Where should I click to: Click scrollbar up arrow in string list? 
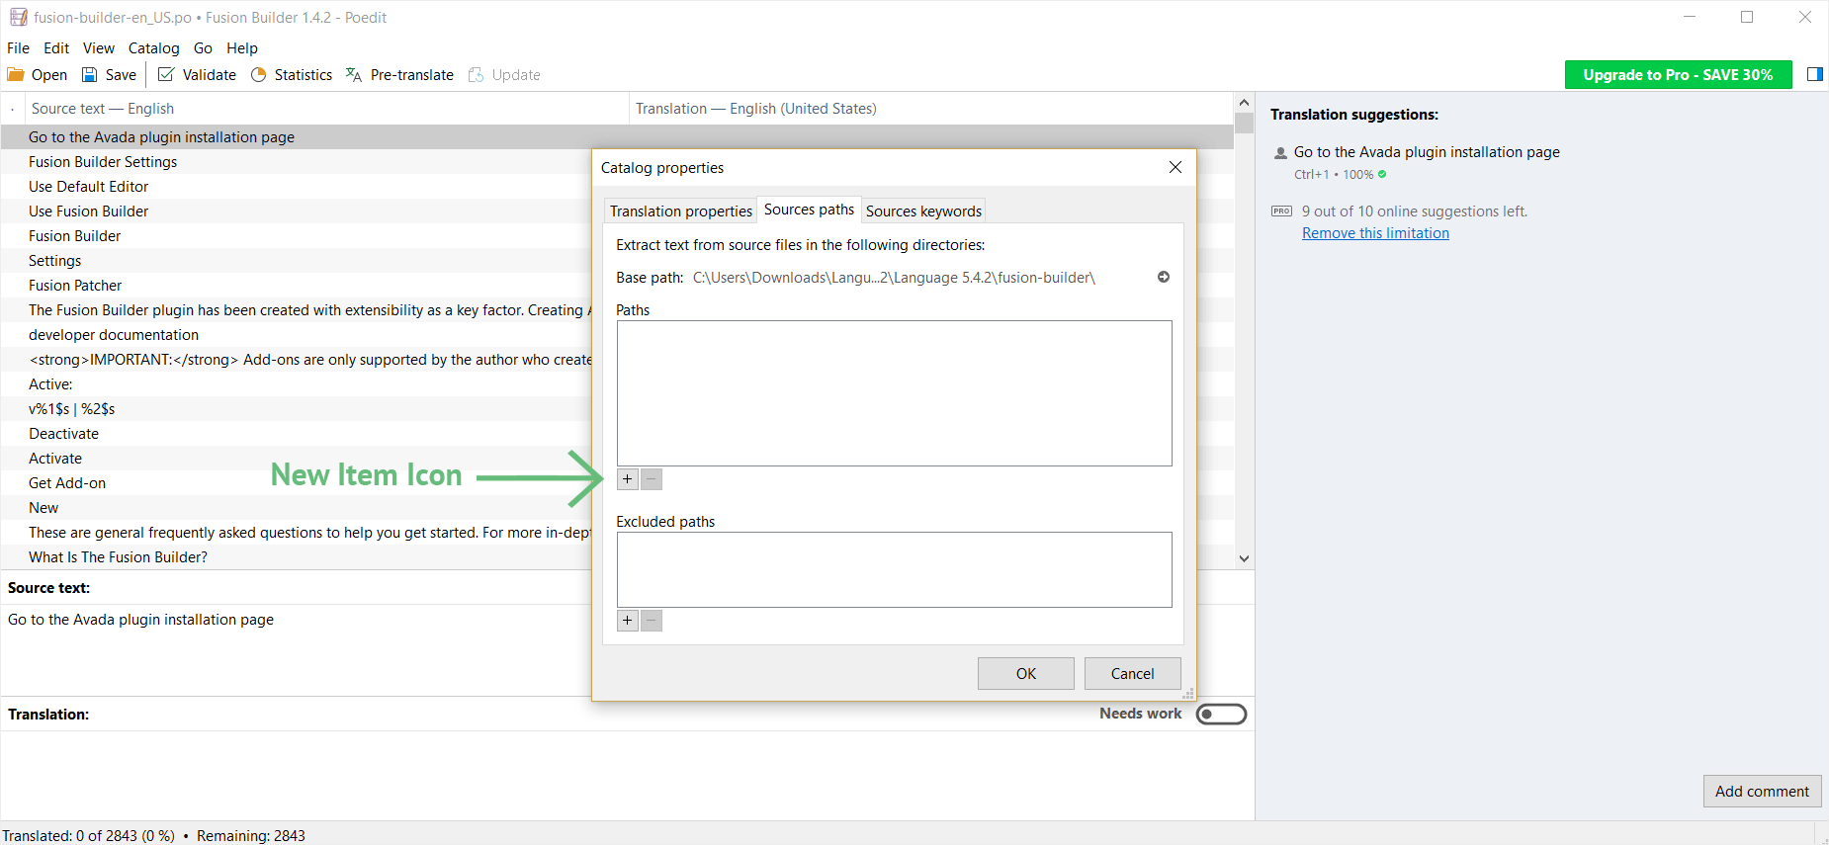[1244, 103]
